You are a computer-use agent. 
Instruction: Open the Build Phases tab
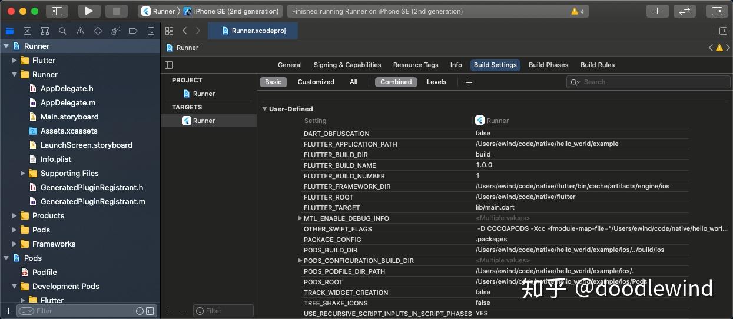548,65
